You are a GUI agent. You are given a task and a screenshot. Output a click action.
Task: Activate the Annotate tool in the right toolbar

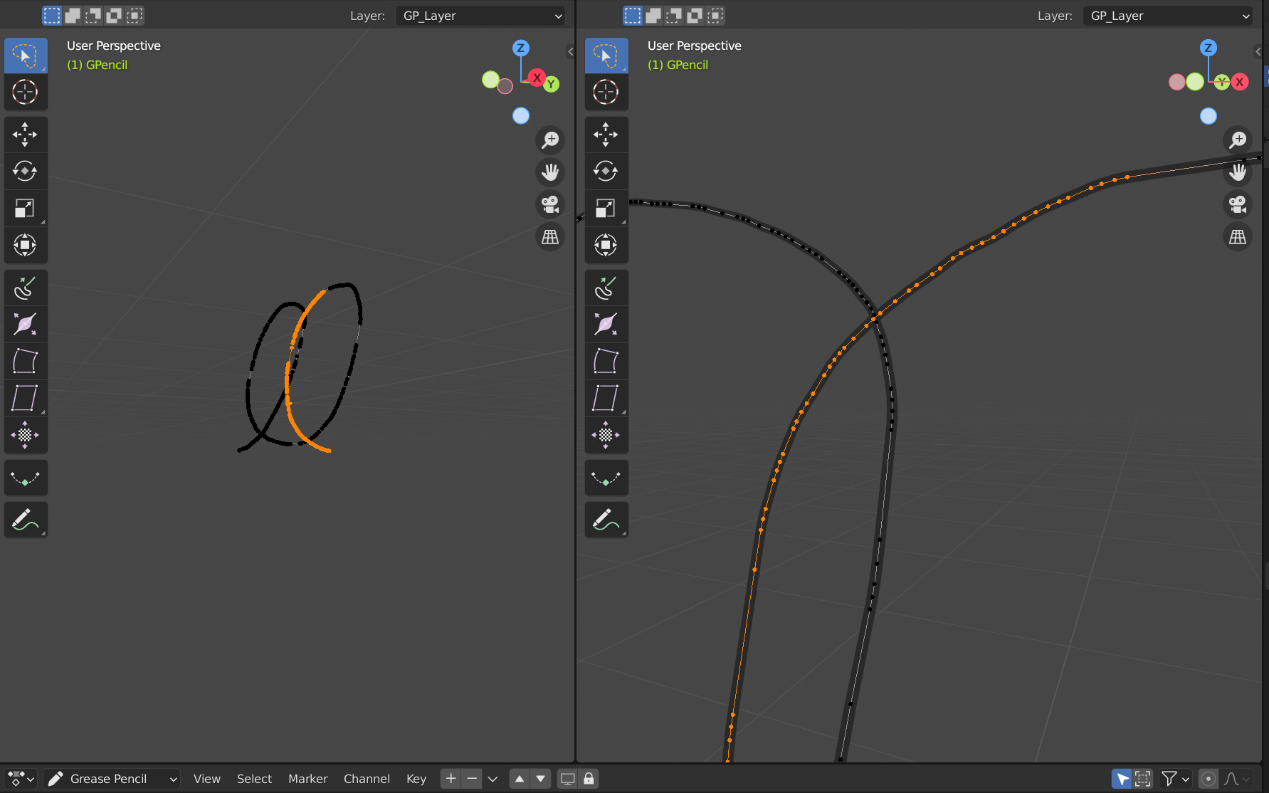point(606,520)
